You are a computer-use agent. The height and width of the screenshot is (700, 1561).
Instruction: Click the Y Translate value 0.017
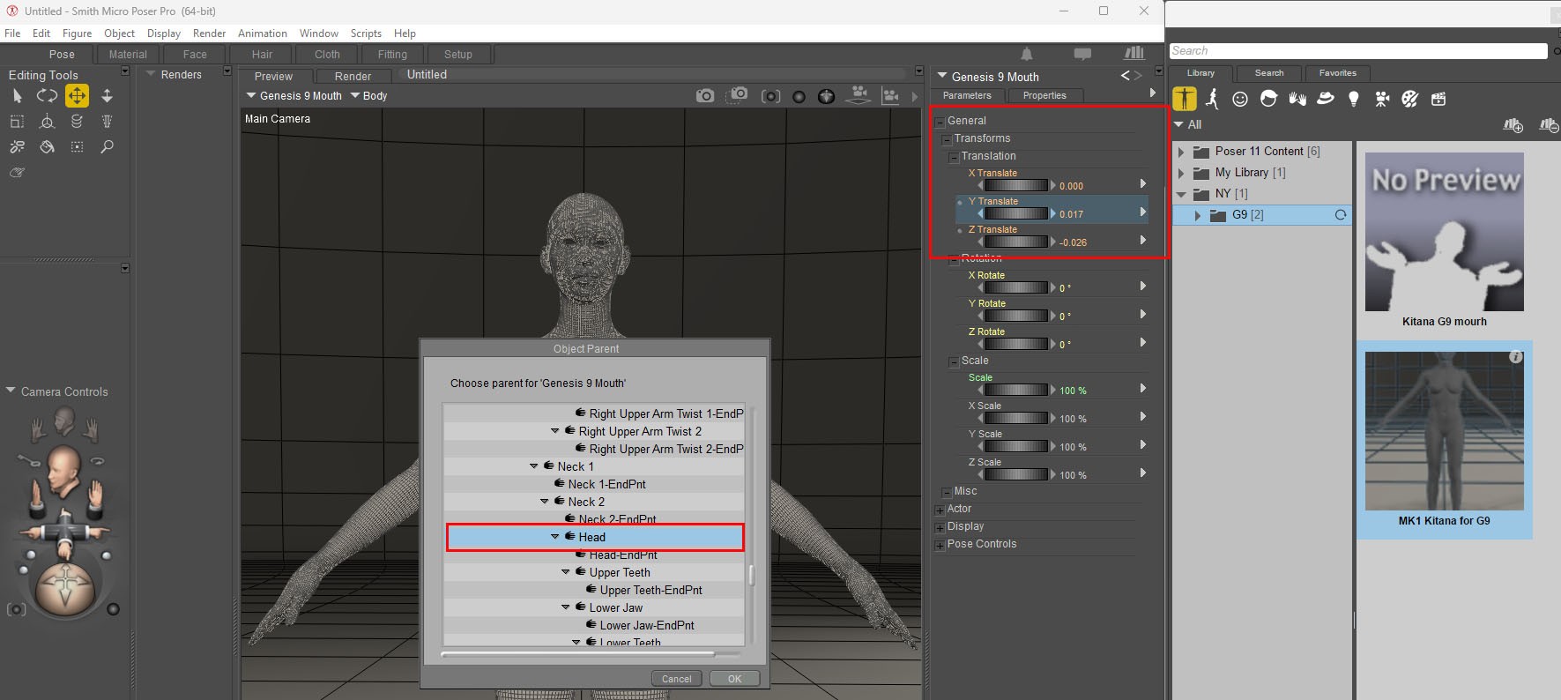(x=1071, y=214)
